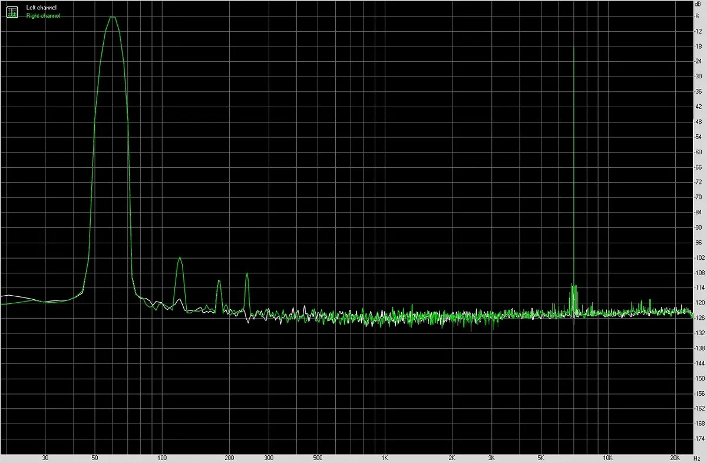Click the -108 dB scale label
This screenshot has width=707, height=463.
(700, 273)
